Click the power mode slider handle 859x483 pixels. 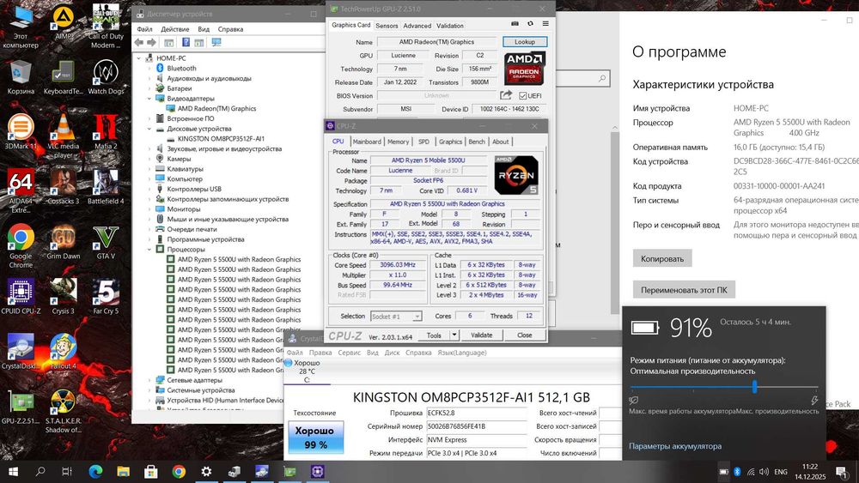[754, 387]
